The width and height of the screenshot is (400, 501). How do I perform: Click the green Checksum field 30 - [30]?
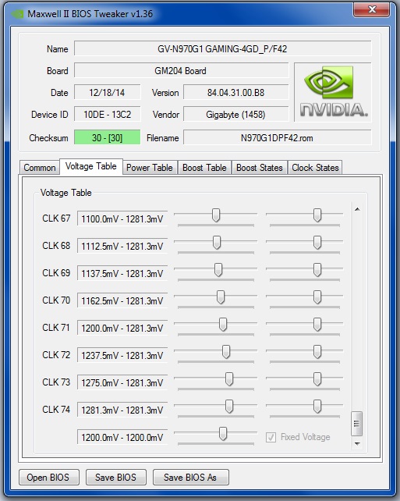coord(108,137)
